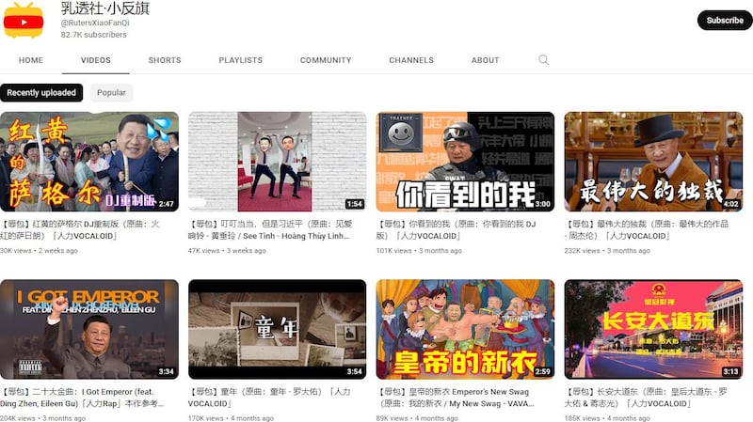Play the 1:54 dancing video thumbnail
This screenshot has height=422, width=753.
coord(277,162)
